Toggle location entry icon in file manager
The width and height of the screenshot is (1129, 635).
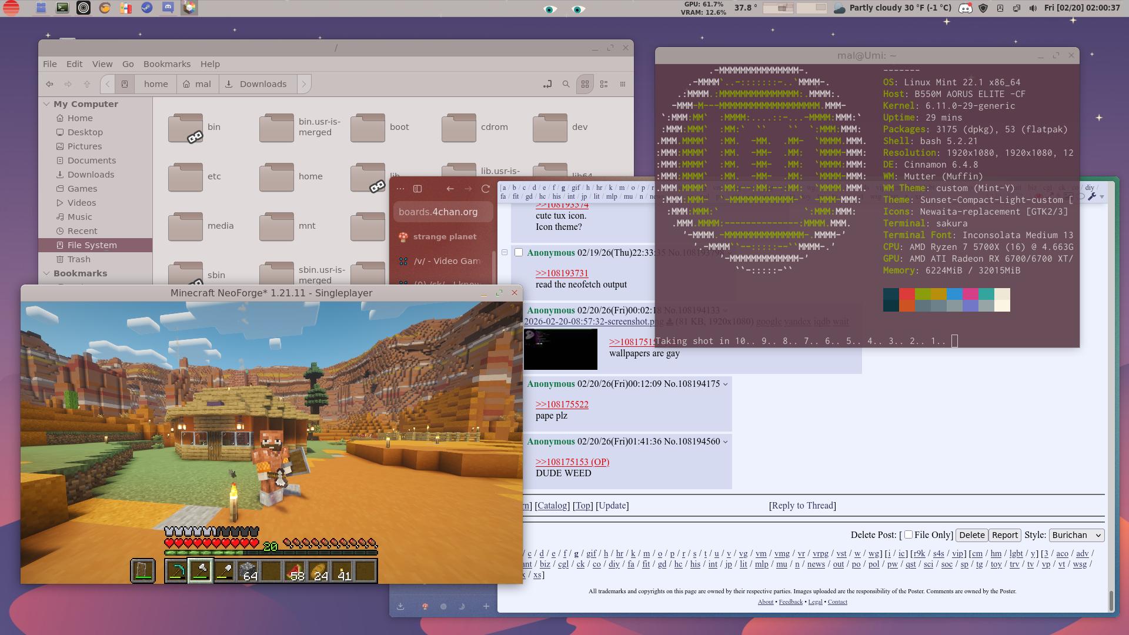547,84
